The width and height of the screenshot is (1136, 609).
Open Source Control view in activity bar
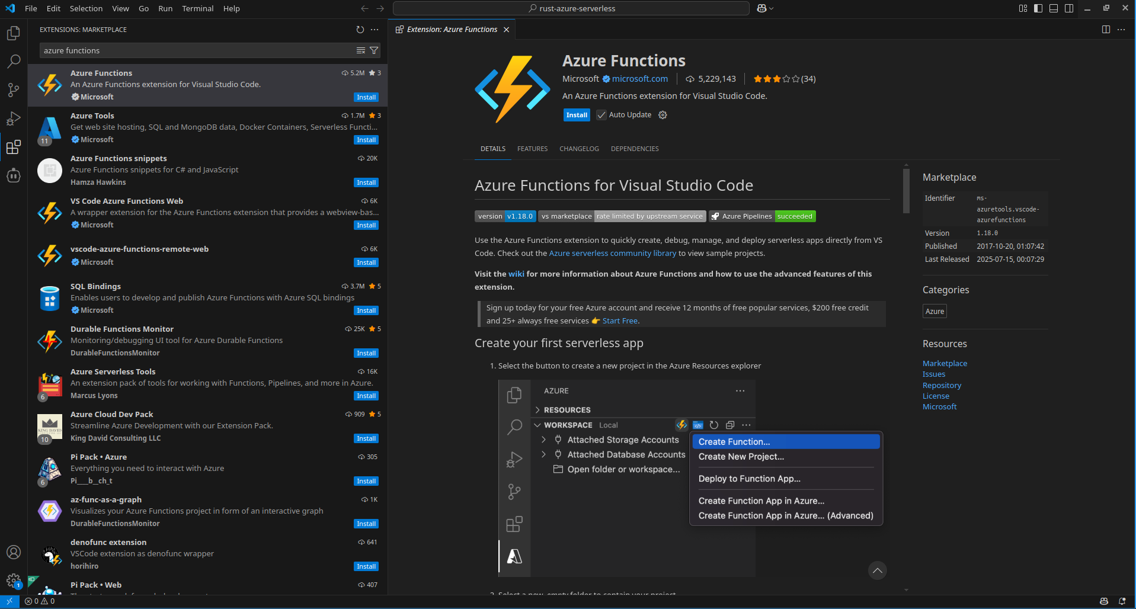coord(14,90)
